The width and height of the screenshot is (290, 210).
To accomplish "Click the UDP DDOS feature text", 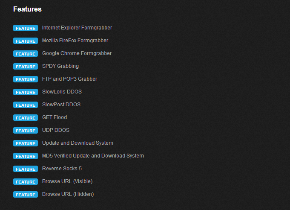I will click(56, 130).
